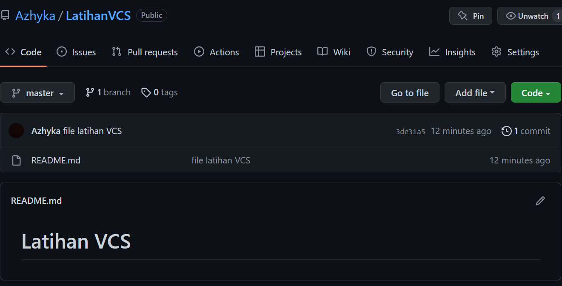Click the README.md file icon
The height and width of the screenshot is (286, 562).
(16, 160)
